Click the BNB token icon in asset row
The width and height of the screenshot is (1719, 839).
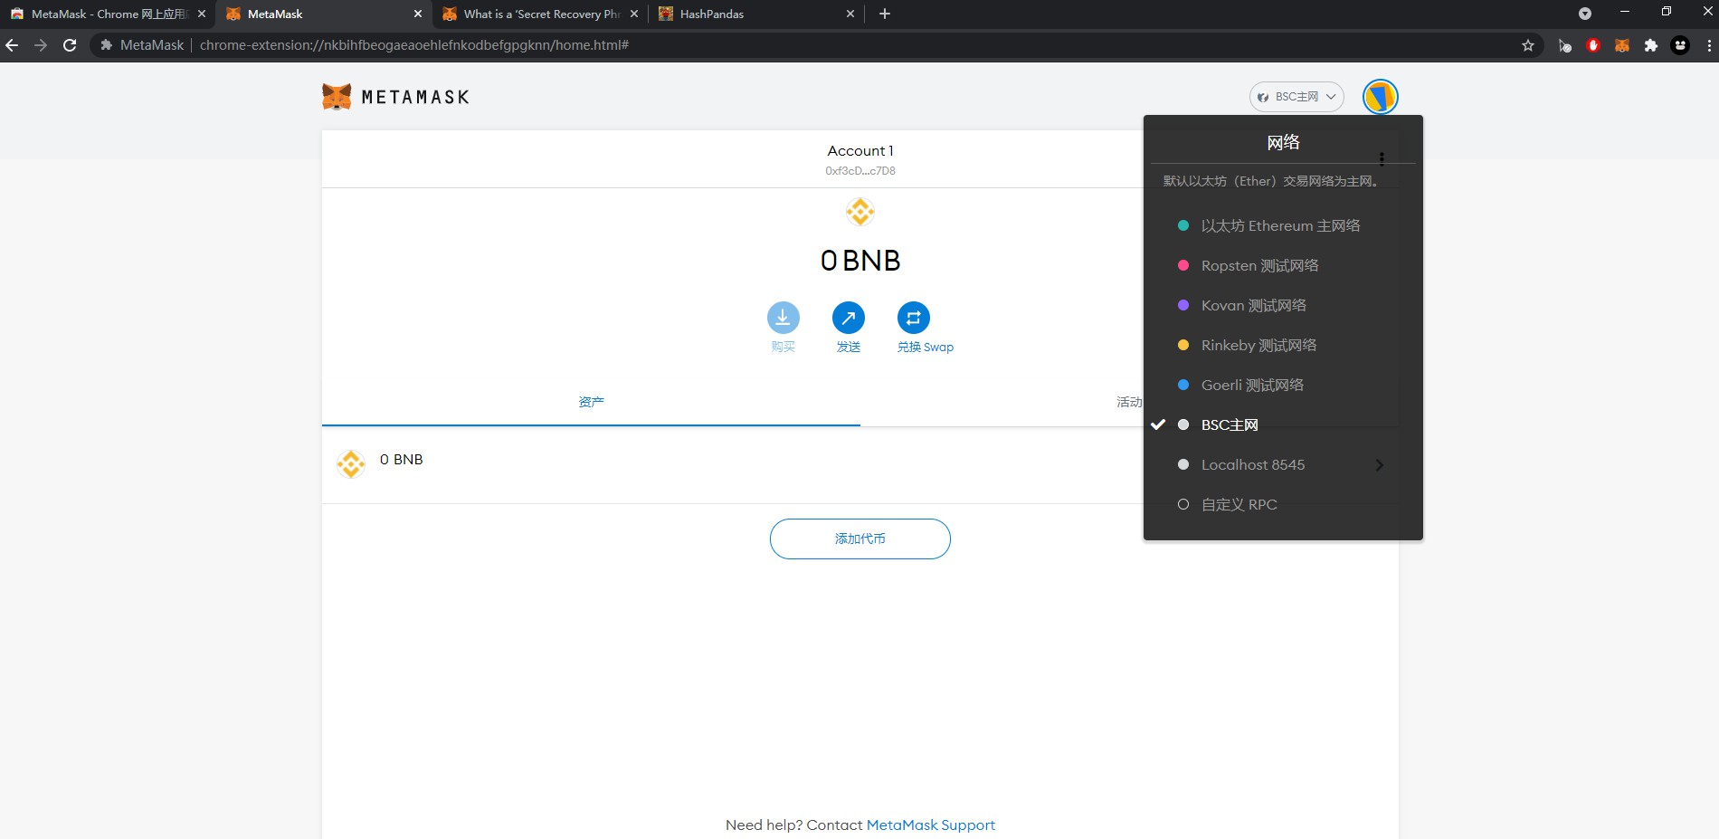point(351,464)
